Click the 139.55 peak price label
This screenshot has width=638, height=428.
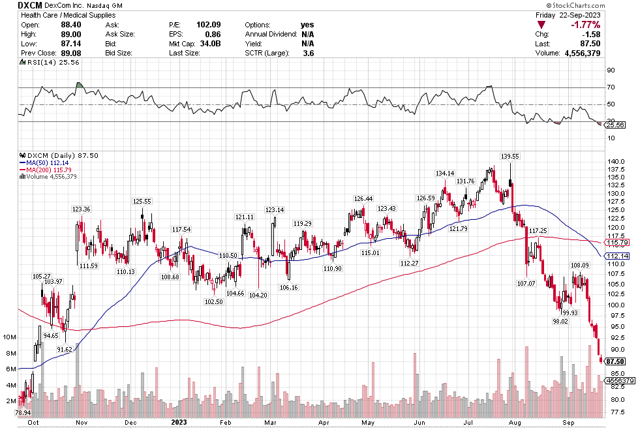coord(510,157)
